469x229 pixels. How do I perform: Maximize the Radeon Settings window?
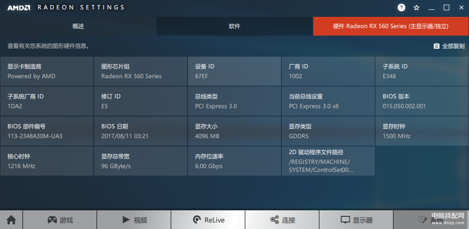(x=446, y=8)
